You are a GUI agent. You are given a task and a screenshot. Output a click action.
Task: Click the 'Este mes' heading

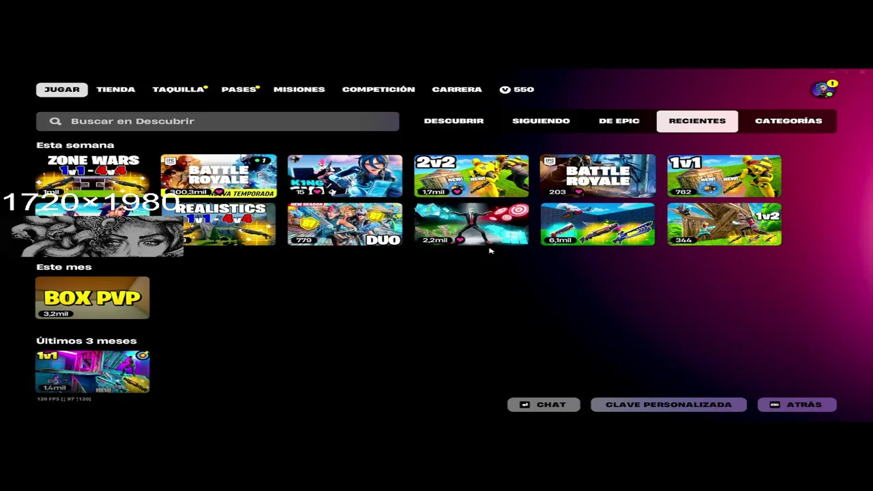pos(64,267)
